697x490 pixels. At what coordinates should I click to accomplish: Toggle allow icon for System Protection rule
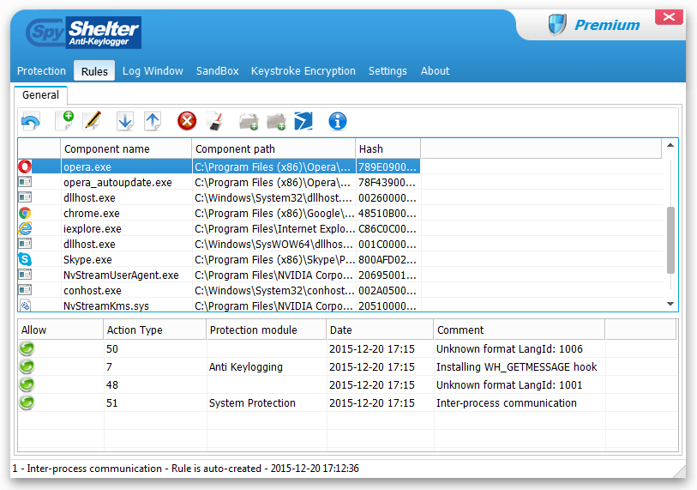pos(27,403)
